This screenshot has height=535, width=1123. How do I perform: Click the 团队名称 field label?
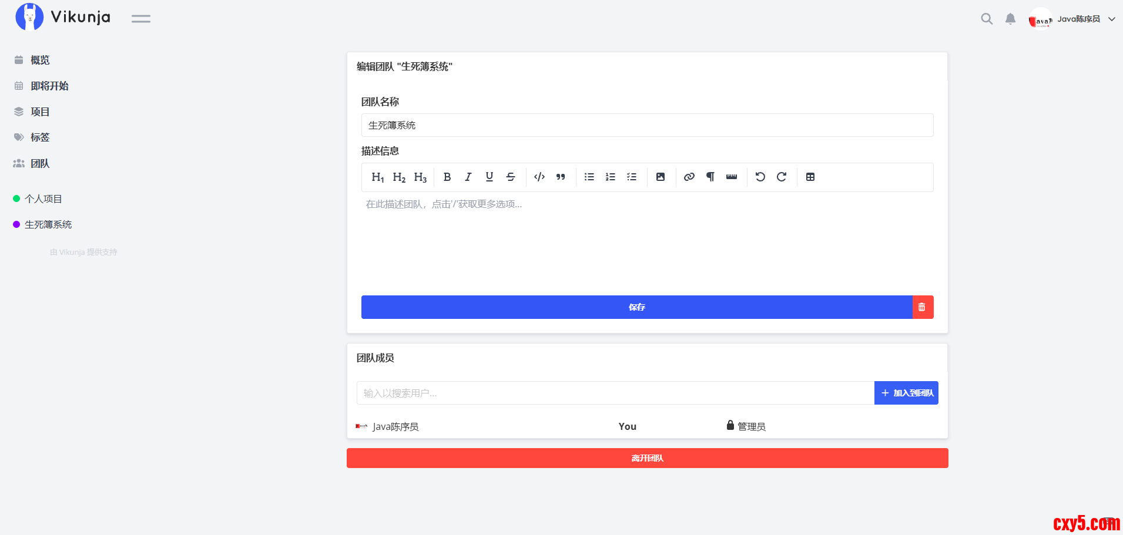click(x=380, y=102)
